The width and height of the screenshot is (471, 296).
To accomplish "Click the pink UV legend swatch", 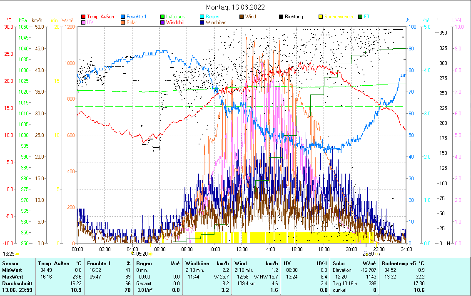I will click(x=84, y=22).
